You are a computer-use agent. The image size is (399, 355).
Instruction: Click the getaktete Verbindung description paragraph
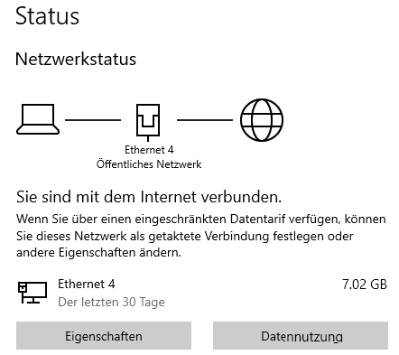[201, 236]
